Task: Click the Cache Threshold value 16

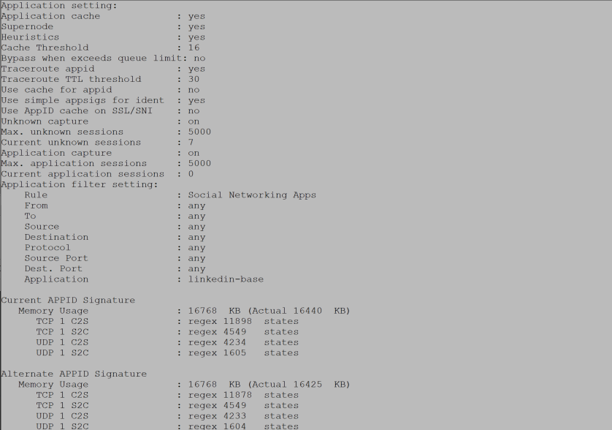Action: [194, 48]
